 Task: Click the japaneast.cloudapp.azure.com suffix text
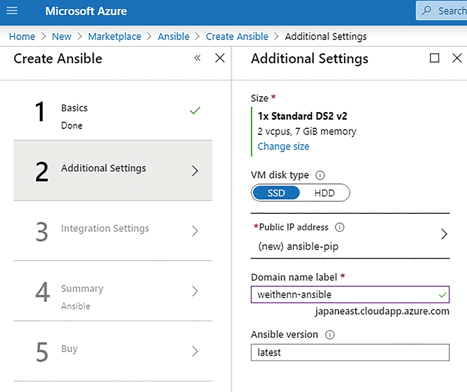(382, 311)
